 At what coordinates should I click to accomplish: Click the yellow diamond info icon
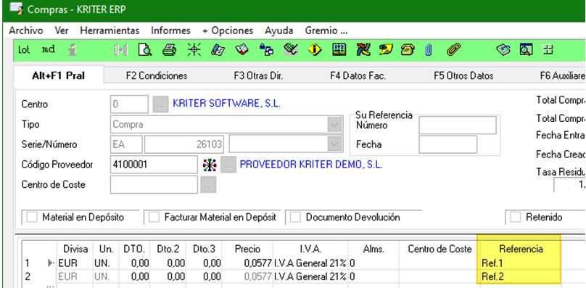pos(315,50)
